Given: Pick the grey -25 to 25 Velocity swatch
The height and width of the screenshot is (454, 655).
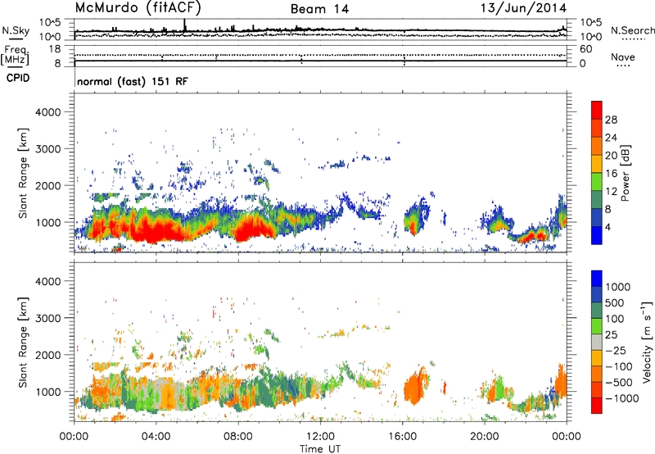Looking at the screenshot, I should [x=597, y=343].
